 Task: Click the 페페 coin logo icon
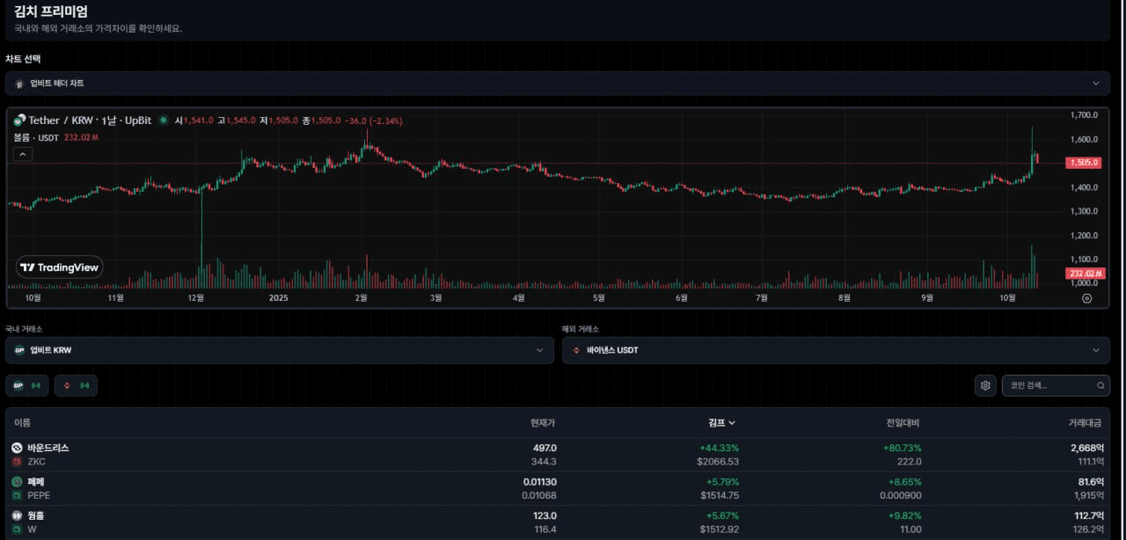[x=17, y=482]
